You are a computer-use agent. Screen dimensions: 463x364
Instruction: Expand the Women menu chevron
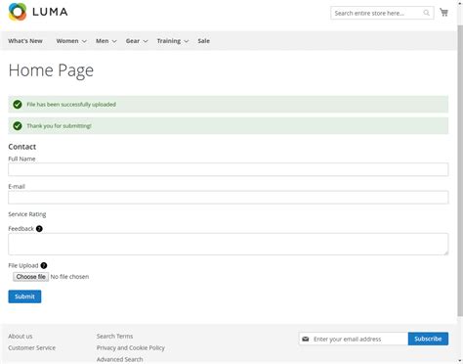tap(84, 41)
